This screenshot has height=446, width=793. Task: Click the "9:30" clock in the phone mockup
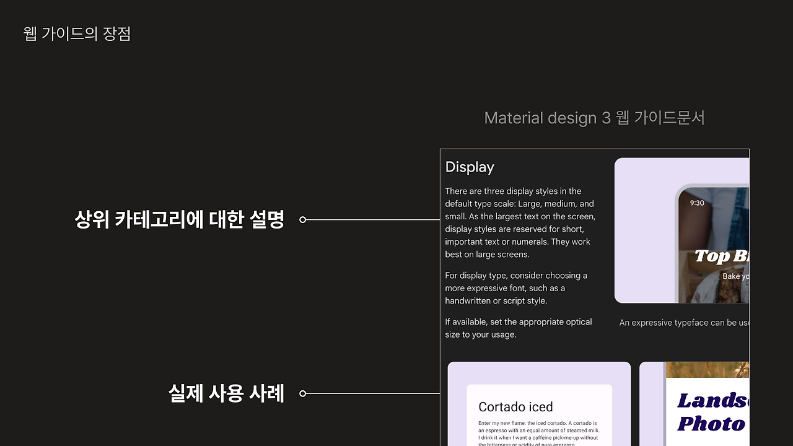[x=697, y=203]
